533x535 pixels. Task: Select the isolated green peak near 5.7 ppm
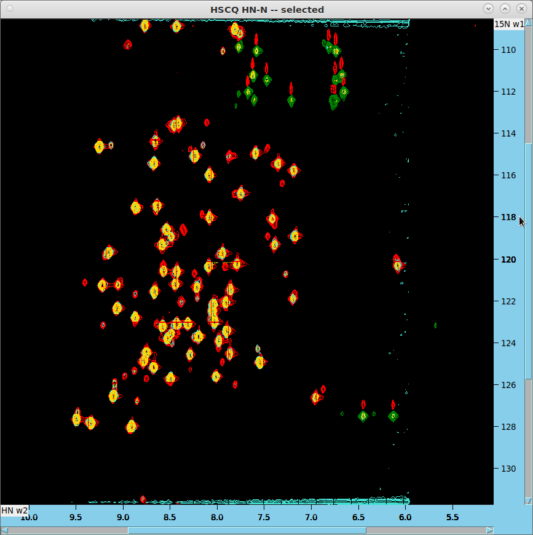[435, 325]
